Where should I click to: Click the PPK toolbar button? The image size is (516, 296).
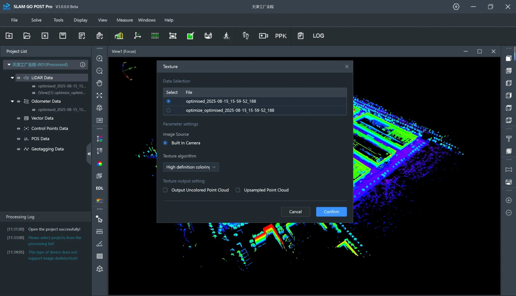(281, 36)
